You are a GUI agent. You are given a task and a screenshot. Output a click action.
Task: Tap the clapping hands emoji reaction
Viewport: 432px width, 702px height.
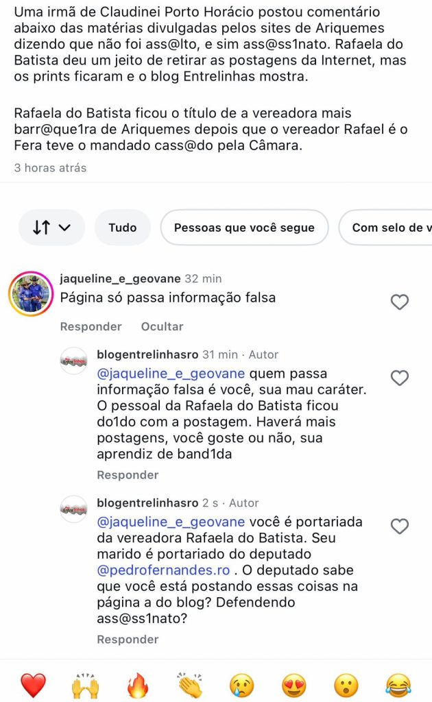190,685
